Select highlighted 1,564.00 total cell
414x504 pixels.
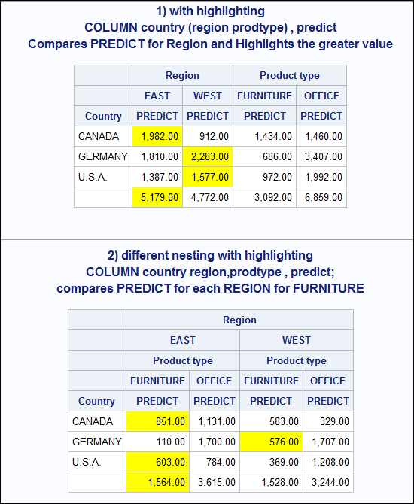point(157,482)
